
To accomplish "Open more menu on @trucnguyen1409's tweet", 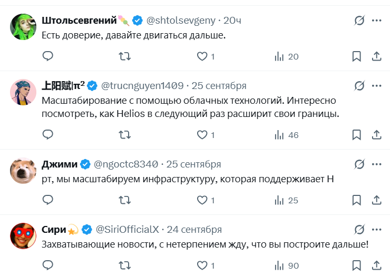I will point(377,86).
